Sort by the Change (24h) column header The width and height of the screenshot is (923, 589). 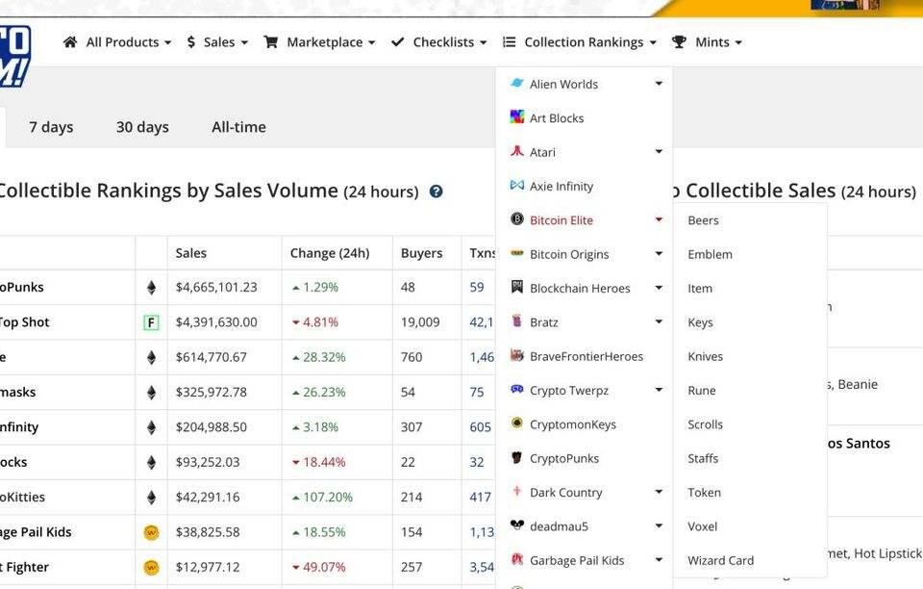point(330,253)
